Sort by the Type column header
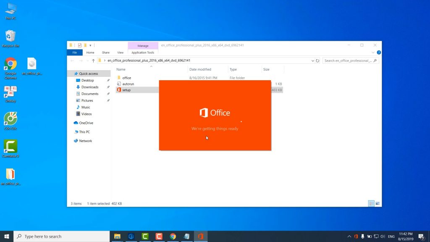 244,69
